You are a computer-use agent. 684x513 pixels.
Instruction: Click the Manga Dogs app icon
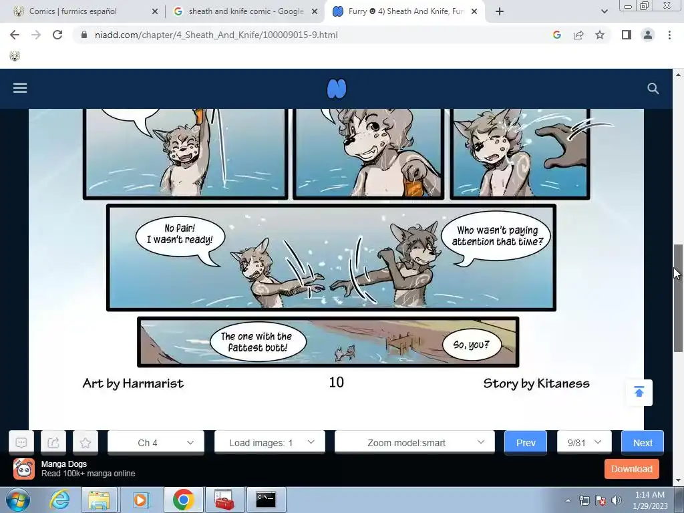(24, 469)
